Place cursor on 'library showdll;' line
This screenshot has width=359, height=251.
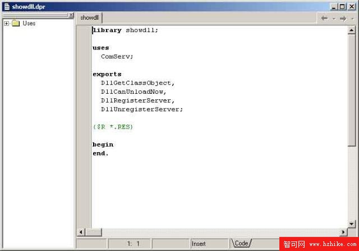125,30
